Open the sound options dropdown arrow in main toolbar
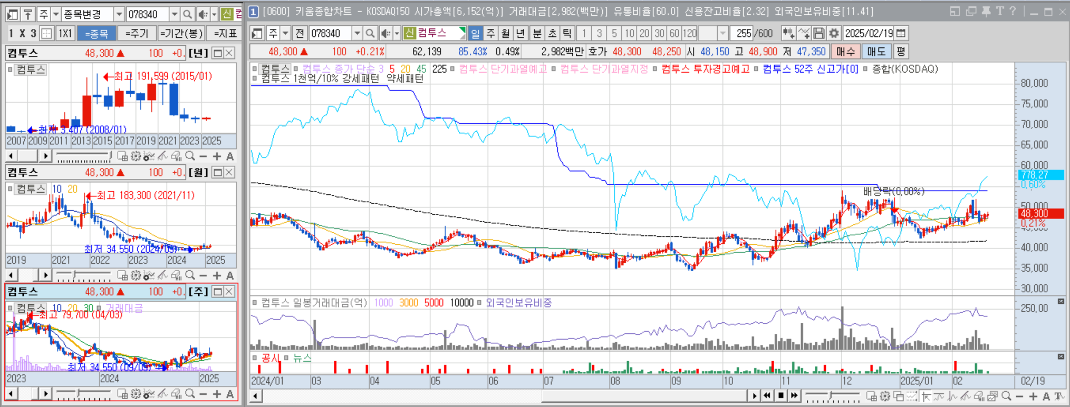 pyautogui.click(x=397, y=33)
